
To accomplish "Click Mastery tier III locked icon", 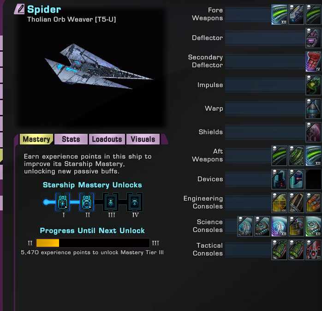I will (111, 202).
